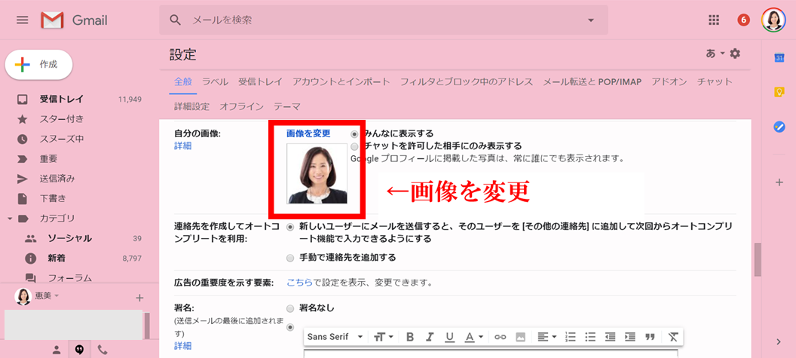
Task: Insert a link with the link icon
Action: pos(501,337)
